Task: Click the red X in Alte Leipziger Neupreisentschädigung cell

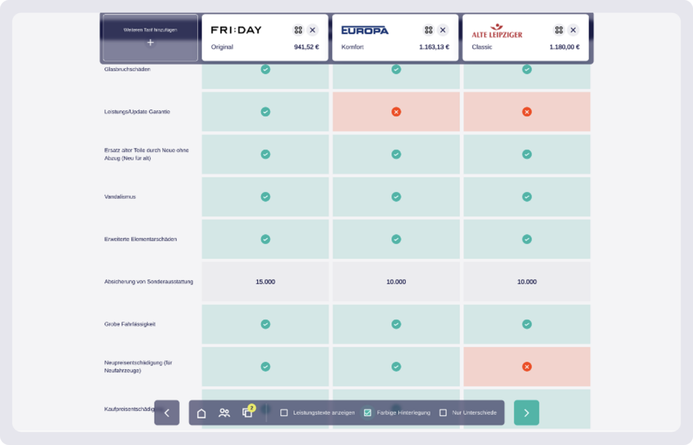Action: pos(527,366)
